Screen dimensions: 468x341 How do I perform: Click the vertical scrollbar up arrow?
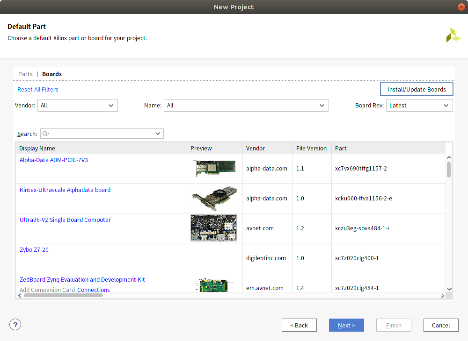click(x=449, y=157)
